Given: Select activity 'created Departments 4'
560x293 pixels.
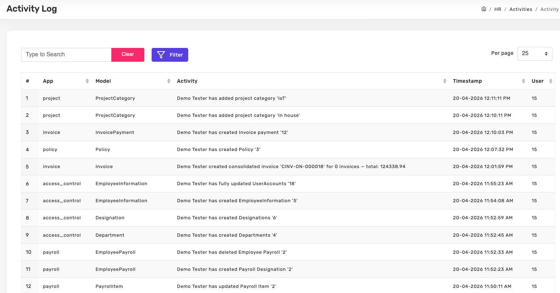Looking at the screenshot, I should pos(227,235).
